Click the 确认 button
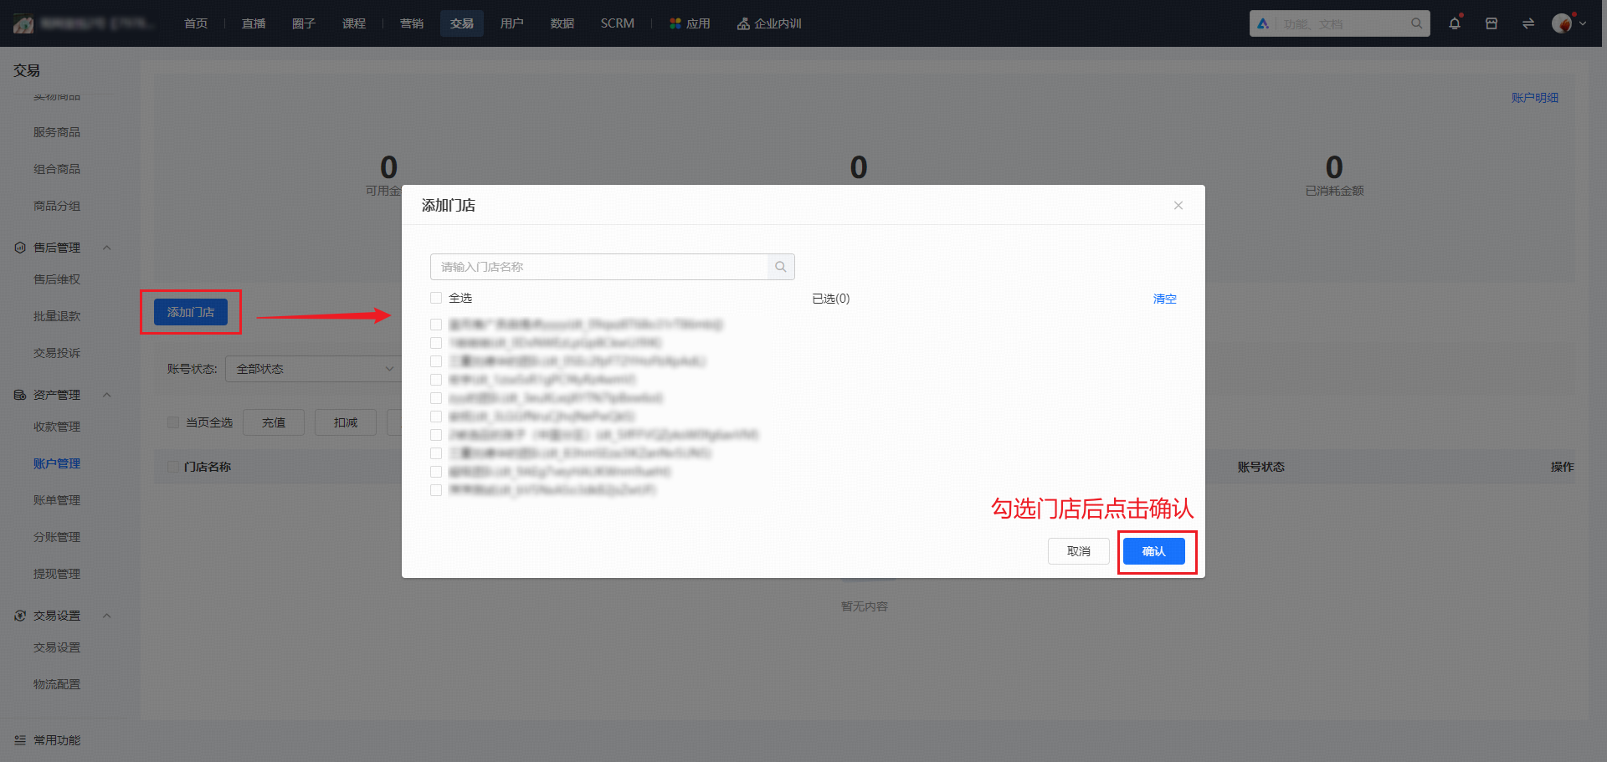The width and height of the screenshot is (1607, 762). click(1154, 551)
